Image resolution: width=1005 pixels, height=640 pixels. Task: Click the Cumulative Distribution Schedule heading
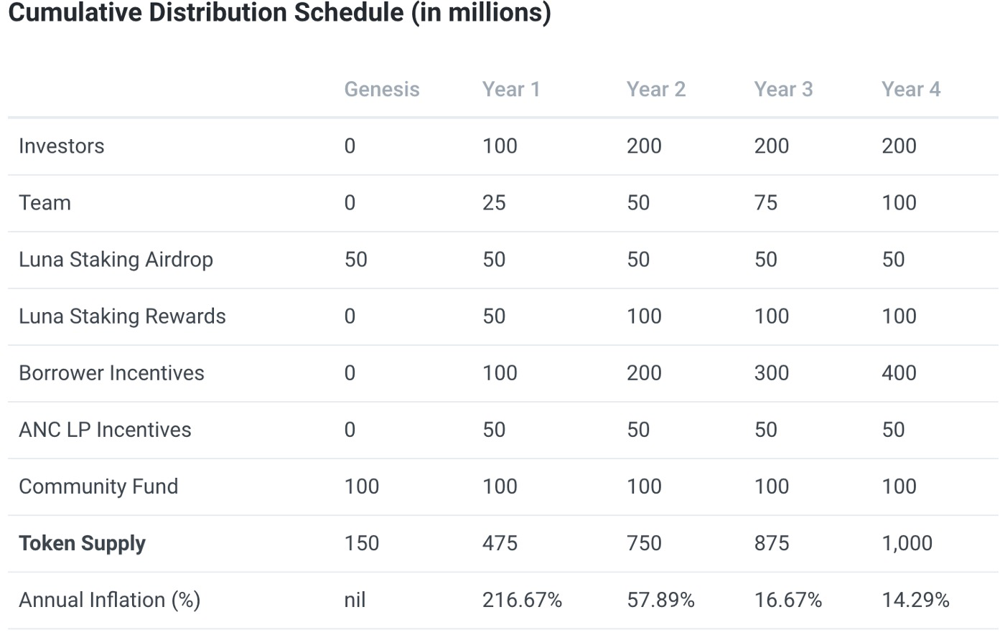[x=279, y=13]
